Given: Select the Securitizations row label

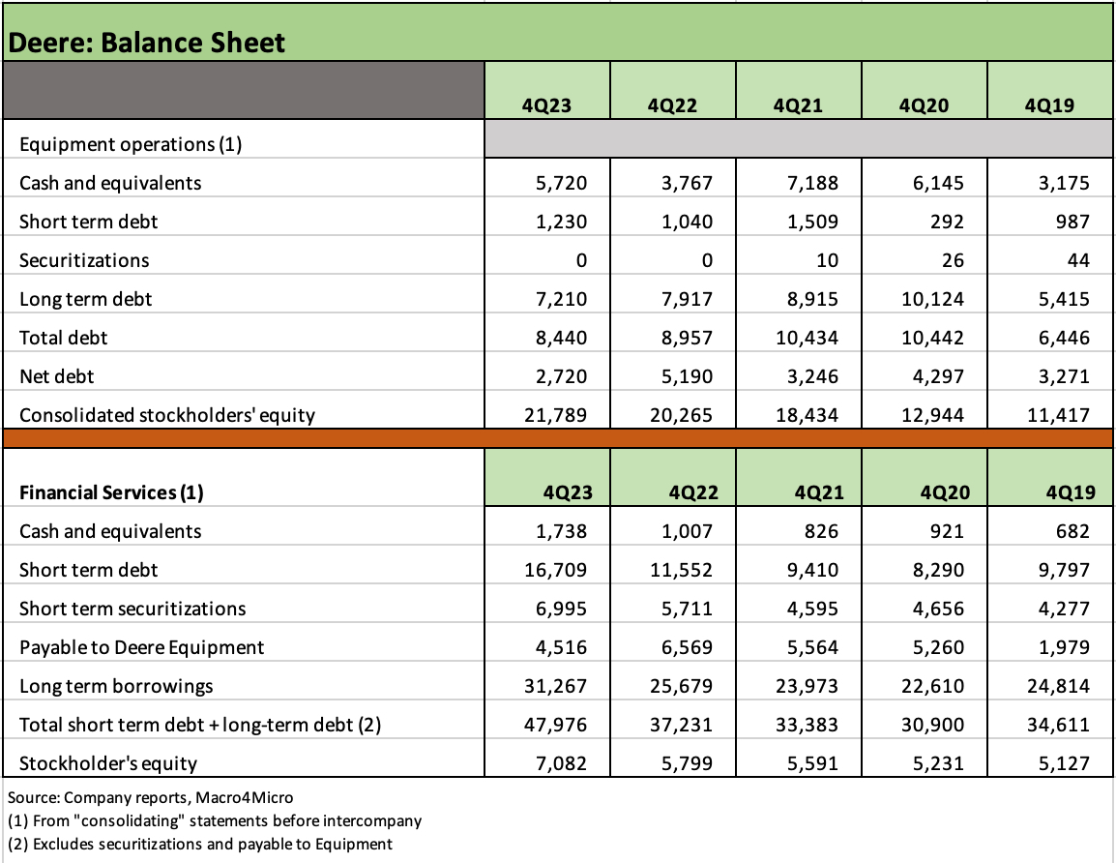Looking at the screenshot, I should pyautogui.click(x=84, y=260).
